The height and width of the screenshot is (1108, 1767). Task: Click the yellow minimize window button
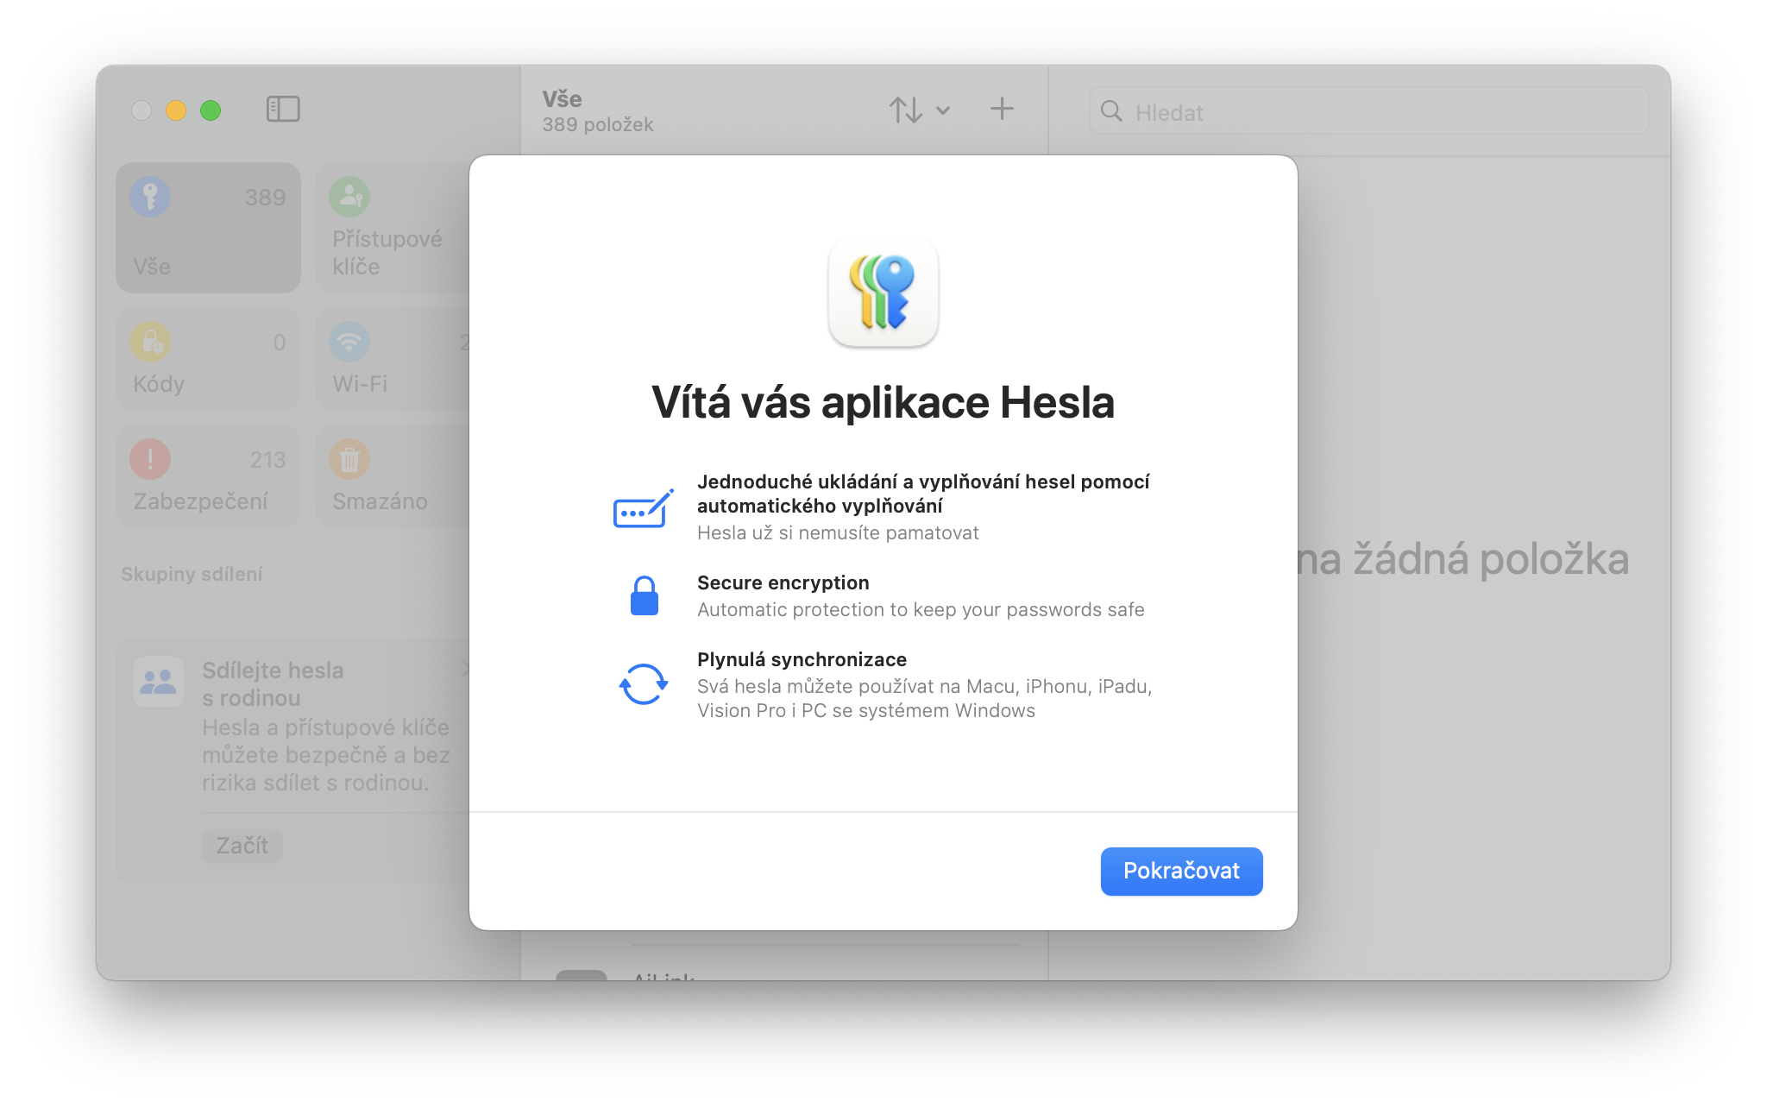click(176, 110)
